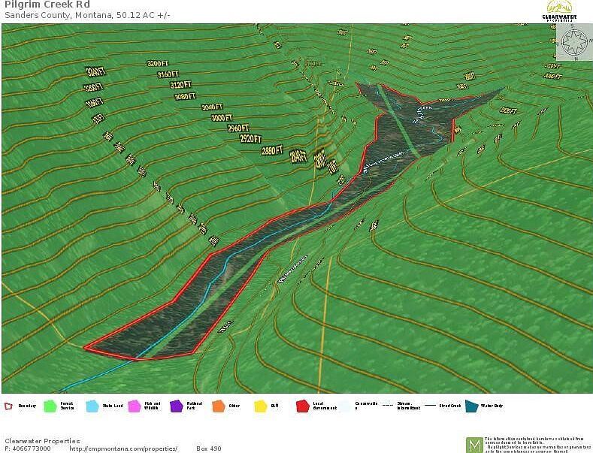The height and width of the screenshot is (453, 593).
Task: Click the purple National Park legend swatch
Action: (x=176, y=406)
